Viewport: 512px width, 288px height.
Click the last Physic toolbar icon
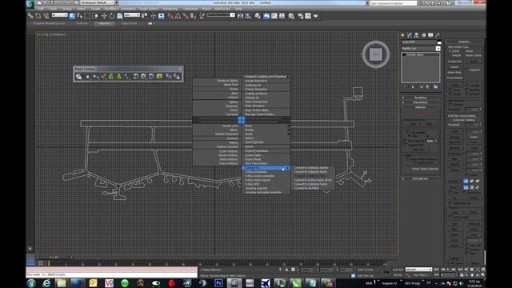coord(177,77)
